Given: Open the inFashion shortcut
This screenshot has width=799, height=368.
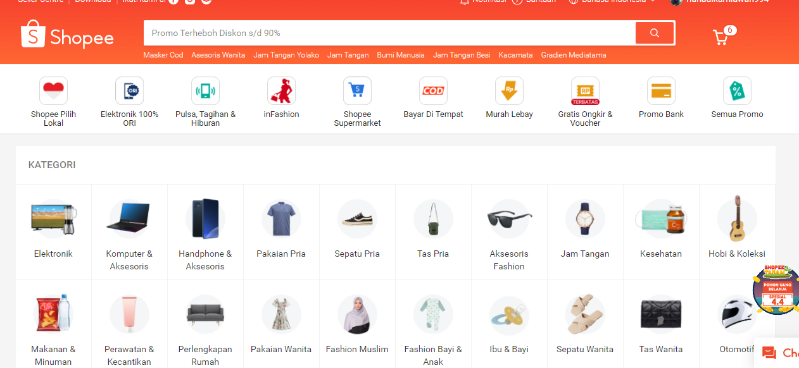Looking at the screenshot, I should coord(282,98).
